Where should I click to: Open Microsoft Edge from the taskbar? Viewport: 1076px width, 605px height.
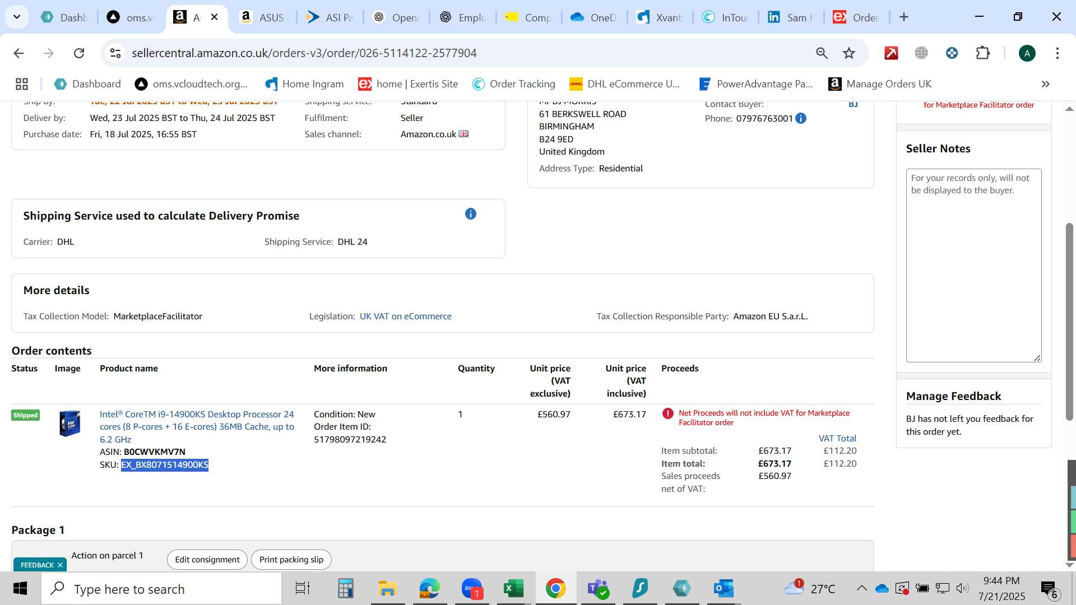click(x=430, y=589)
